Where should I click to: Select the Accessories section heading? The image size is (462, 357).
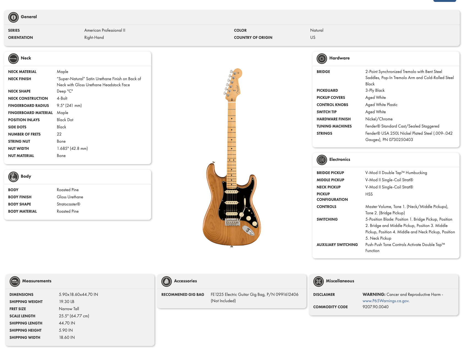point(185,281)
